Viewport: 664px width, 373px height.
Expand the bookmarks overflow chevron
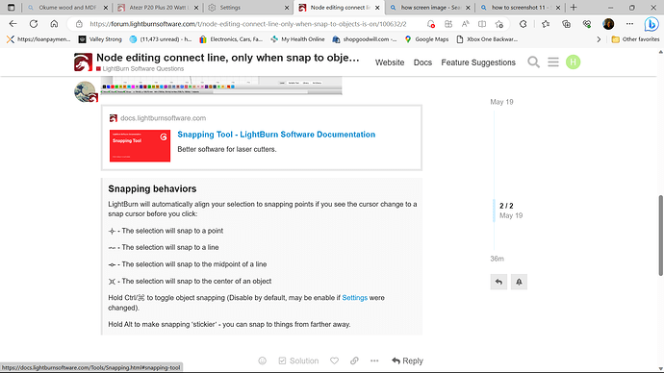(599, 39)
